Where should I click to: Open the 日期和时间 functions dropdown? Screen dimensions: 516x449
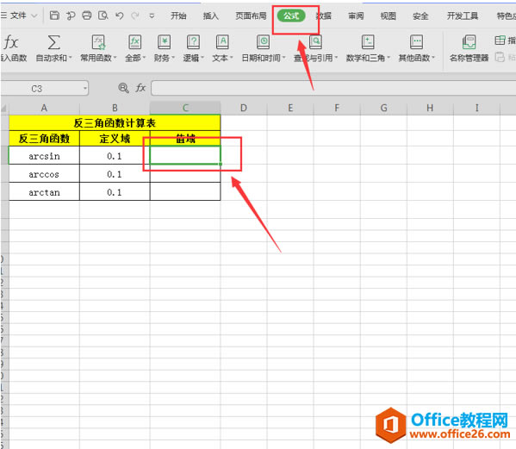[264, 48]
